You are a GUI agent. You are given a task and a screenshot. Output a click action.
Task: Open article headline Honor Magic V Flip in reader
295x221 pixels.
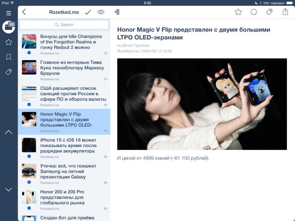coord(194,33)
